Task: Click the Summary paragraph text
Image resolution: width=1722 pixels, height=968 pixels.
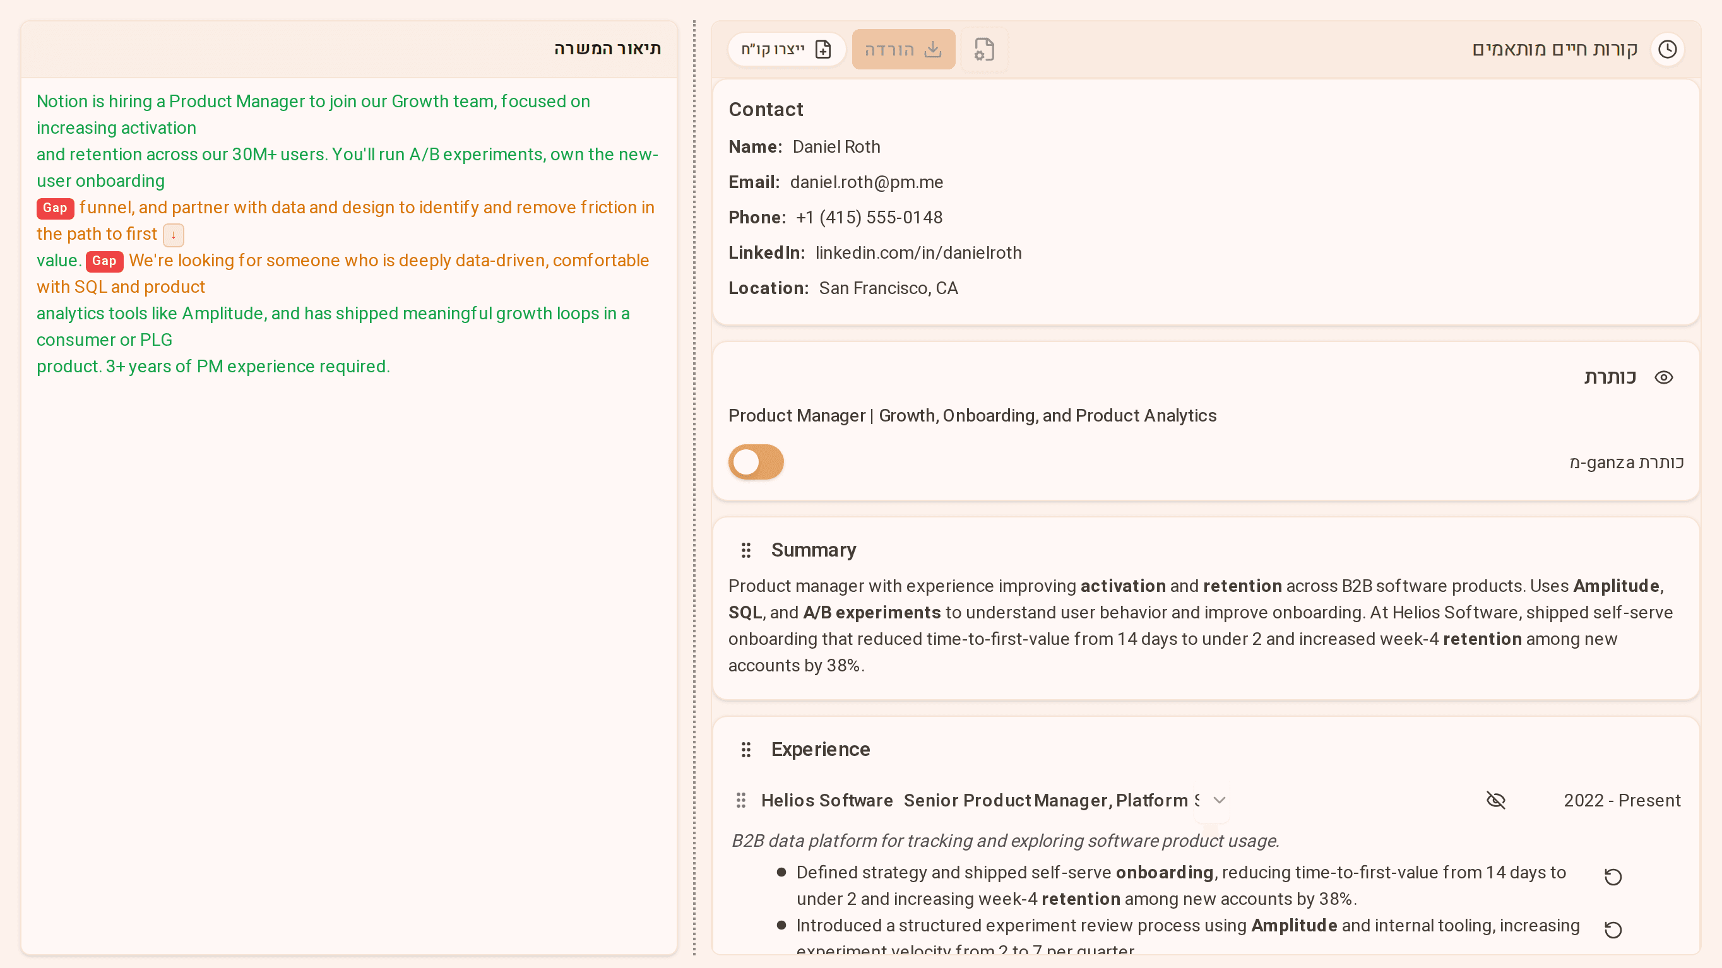Action: [x=1201, y=625]
